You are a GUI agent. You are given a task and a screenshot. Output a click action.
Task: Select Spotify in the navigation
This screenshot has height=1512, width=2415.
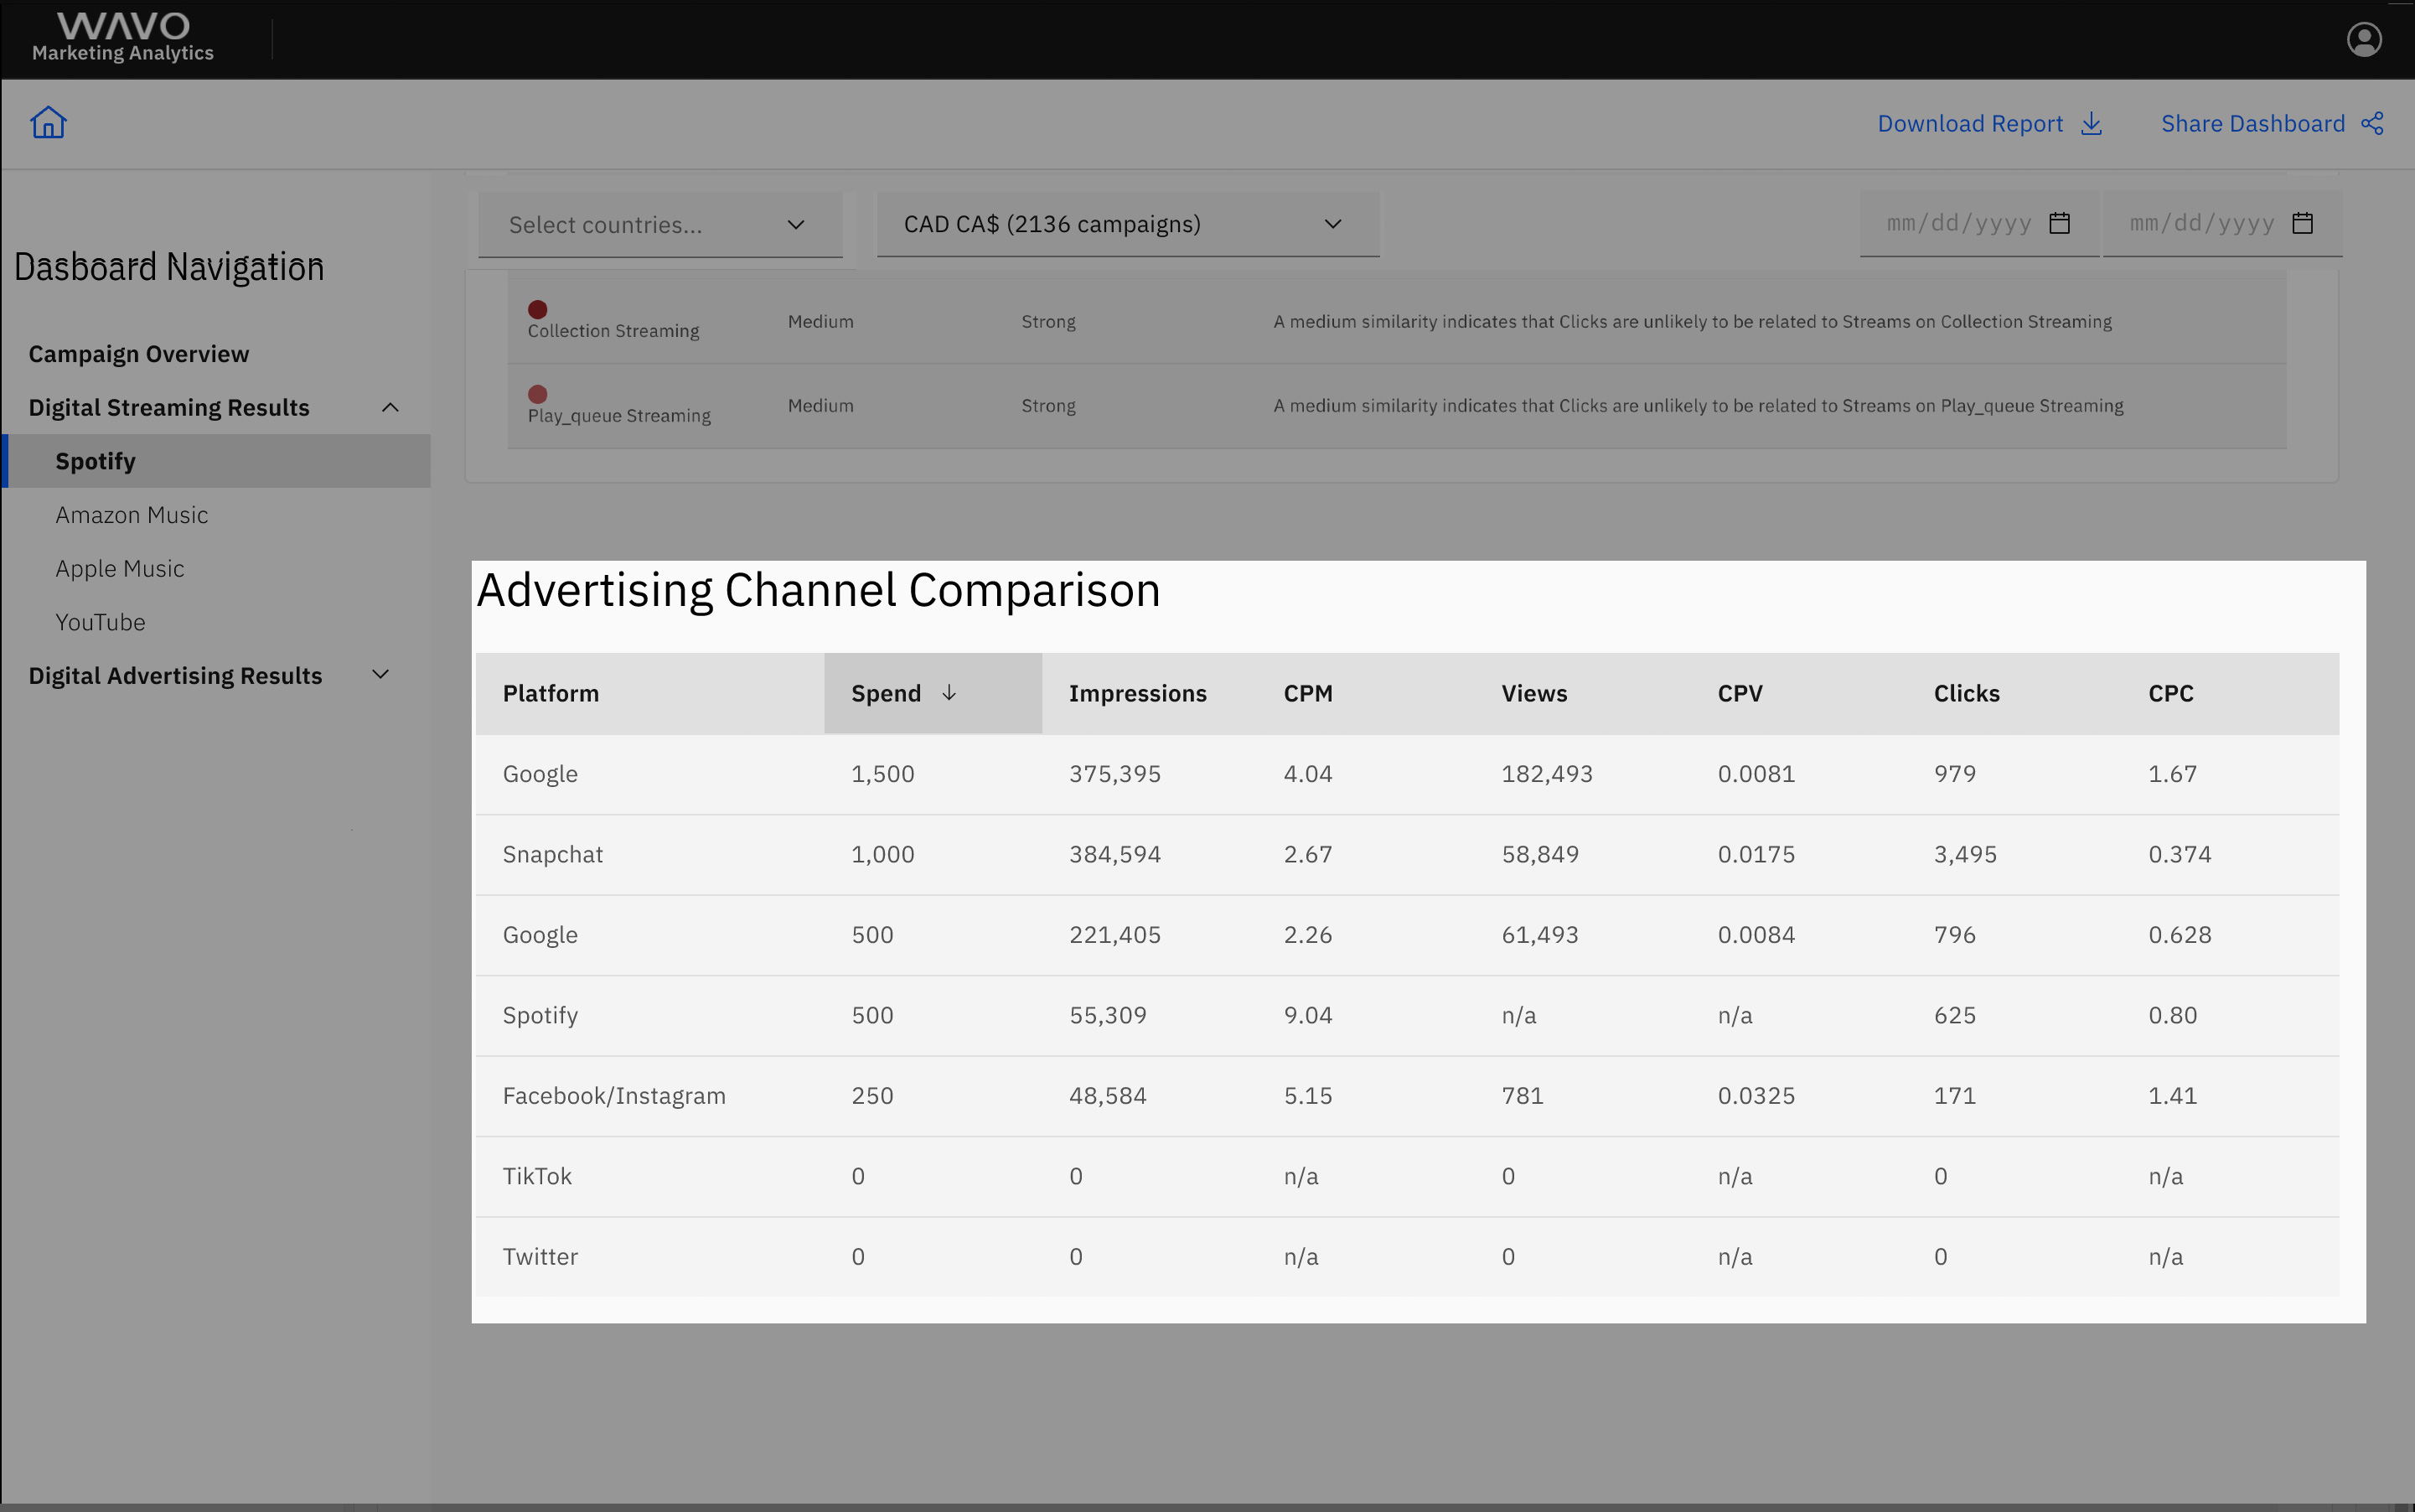pos(216,461)
